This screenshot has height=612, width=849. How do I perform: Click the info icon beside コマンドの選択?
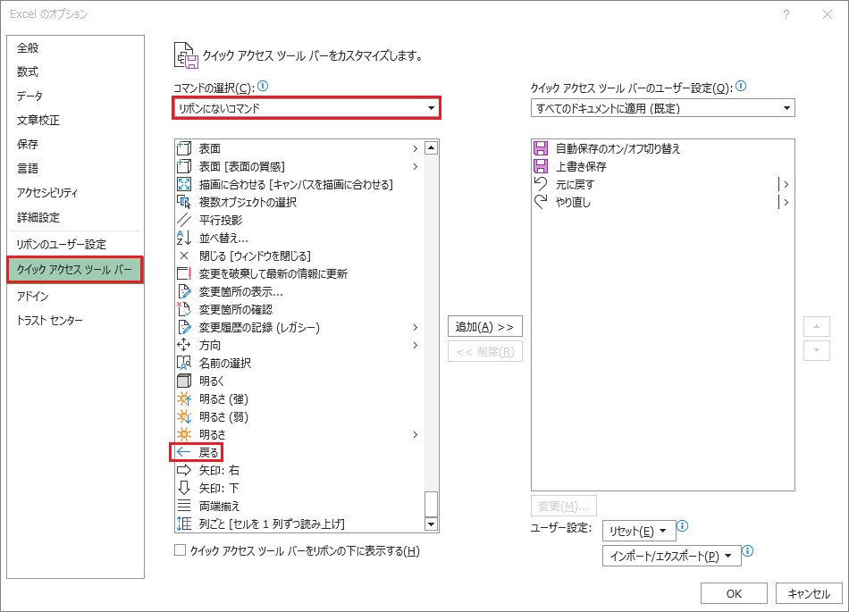[x=263, y=87]
